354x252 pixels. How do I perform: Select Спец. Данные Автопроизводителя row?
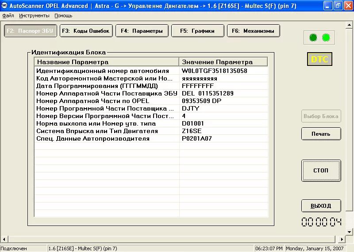(x=151, y=138)
